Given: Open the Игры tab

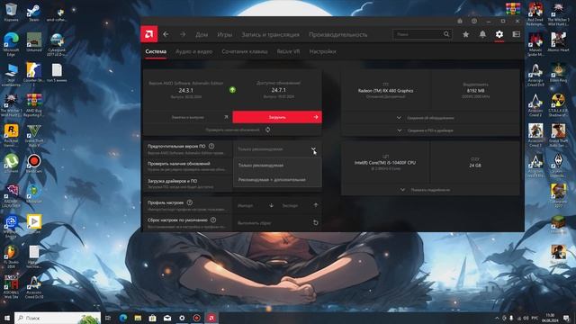Looking at the screenshot, I should click(224, 34).
